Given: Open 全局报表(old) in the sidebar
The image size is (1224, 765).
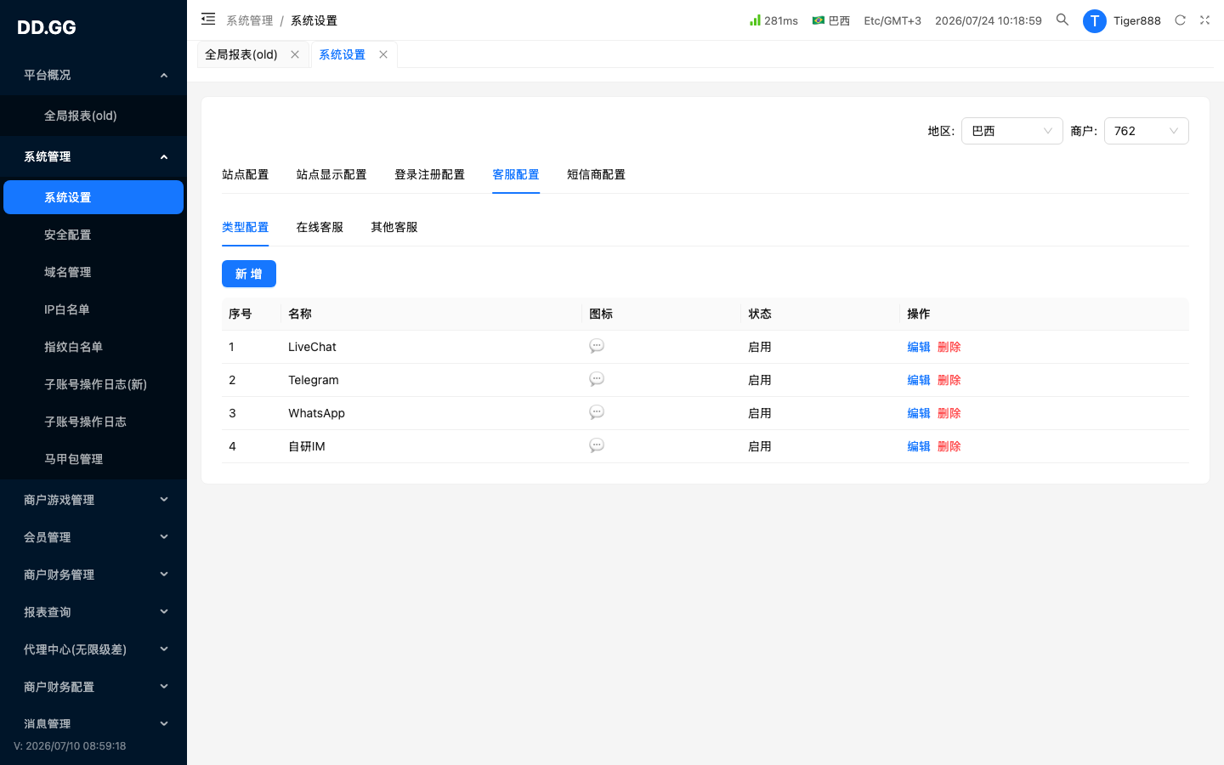Looking at the screenshot, I should pyautogui.click(x=93, y=116).
